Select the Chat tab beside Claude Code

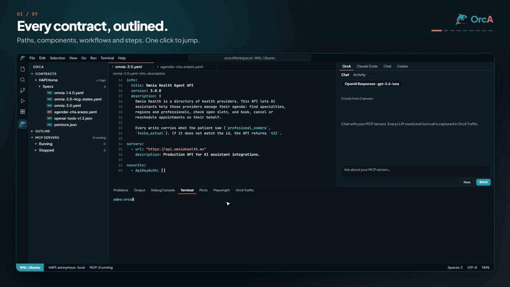(387, 66)
